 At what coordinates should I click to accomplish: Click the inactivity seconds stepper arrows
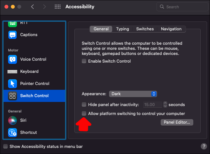165,104
